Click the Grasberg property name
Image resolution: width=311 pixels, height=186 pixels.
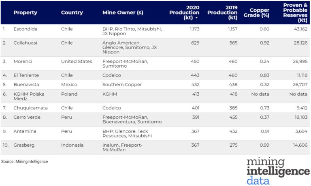[24, 145]
